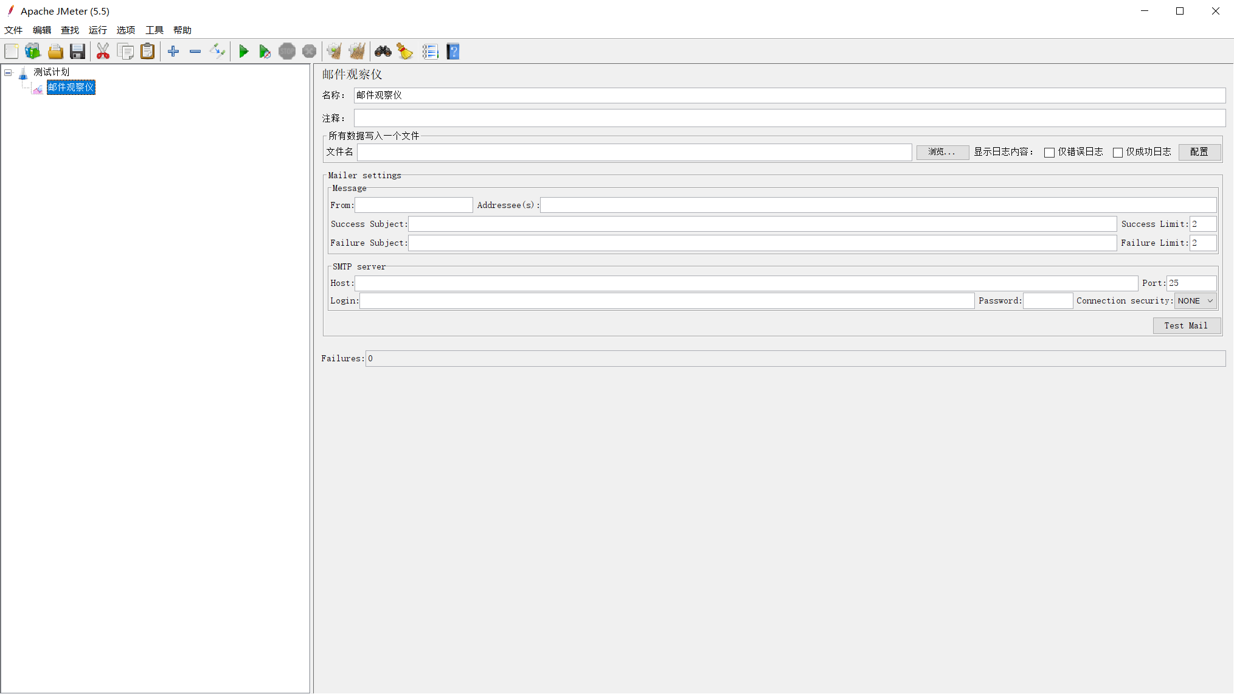The width and height of the screenshot is (1234, 694).
Task: Save the test plan with floppy icon
Action: [x=77, y=52]
